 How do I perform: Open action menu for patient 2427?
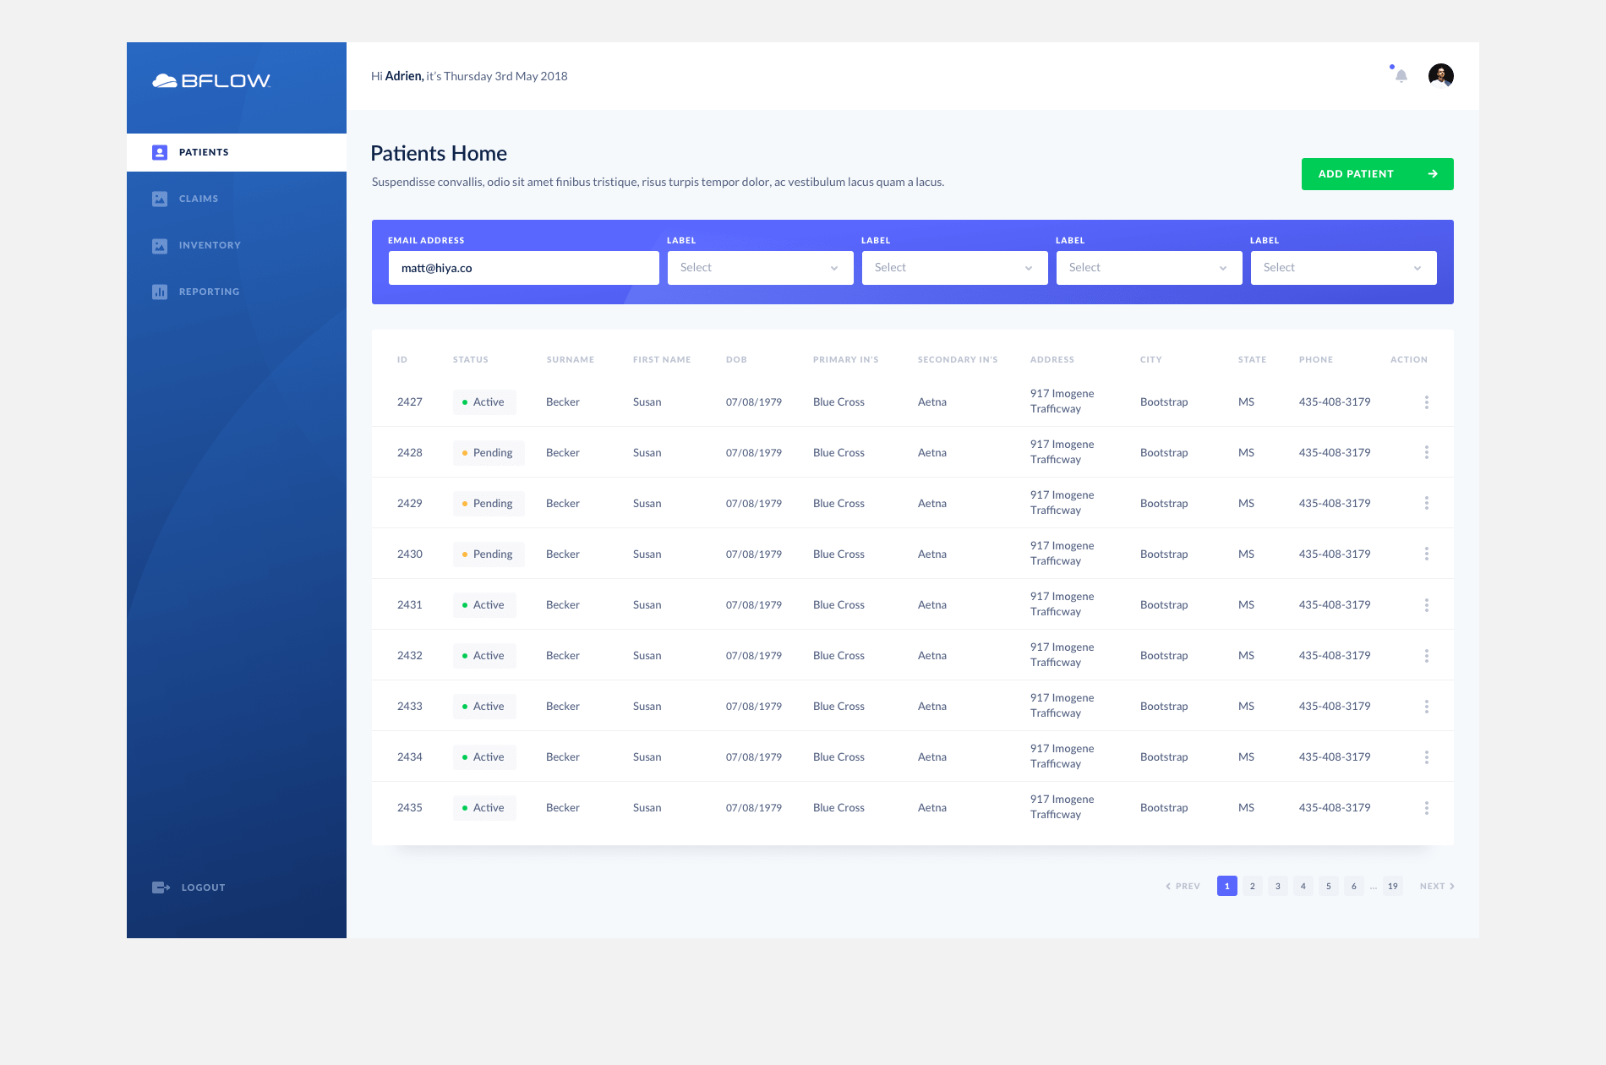point(1427,402)
